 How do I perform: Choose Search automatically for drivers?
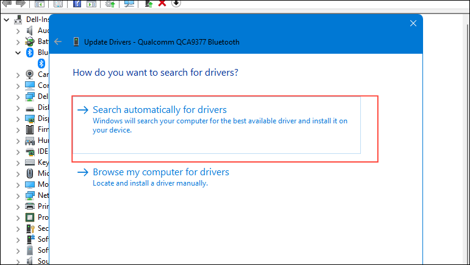pyautogui.click(x=216, y=125)
